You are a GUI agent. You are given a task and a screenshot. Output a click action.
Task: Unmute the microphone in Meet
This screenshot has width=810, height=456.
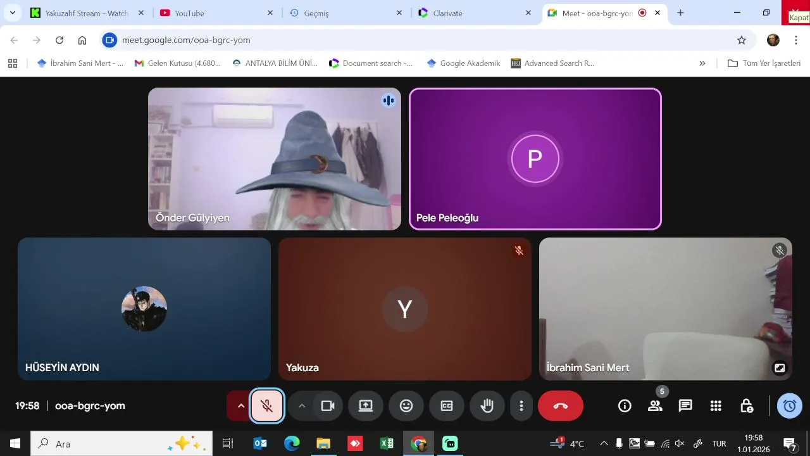[x=266, y=406]
